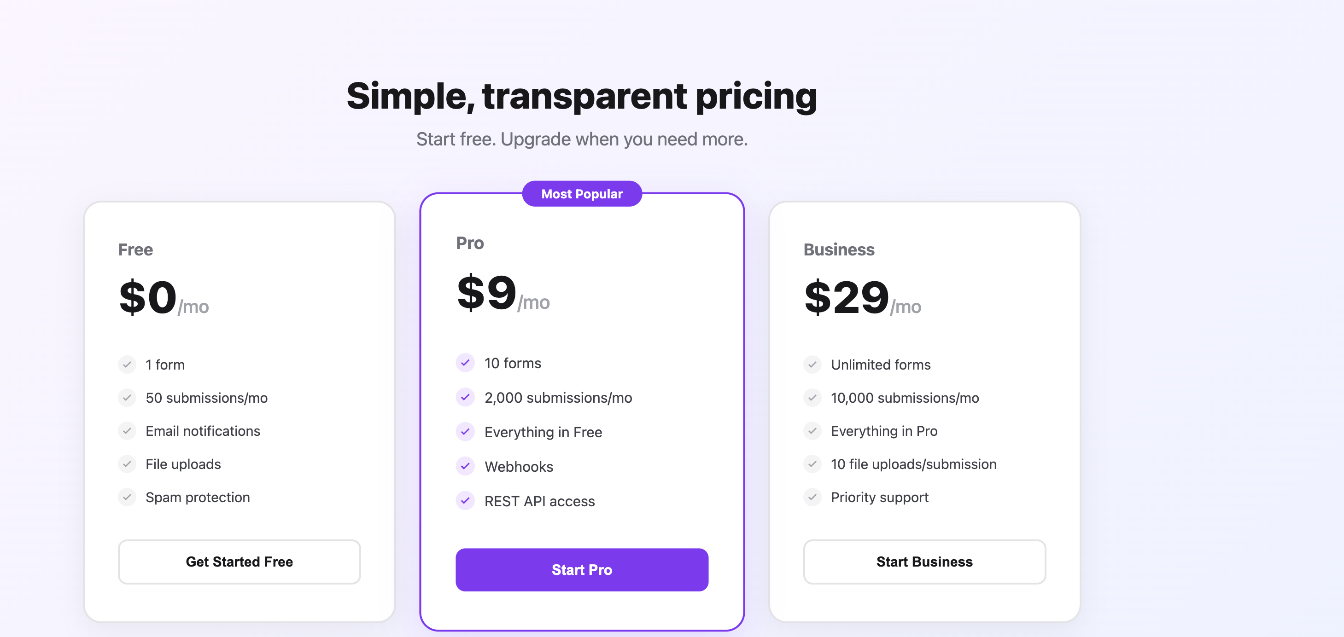This screenshot has width=1344, height=637.
Task: Click the Start Pro button
Action: (x=582, y=570)
